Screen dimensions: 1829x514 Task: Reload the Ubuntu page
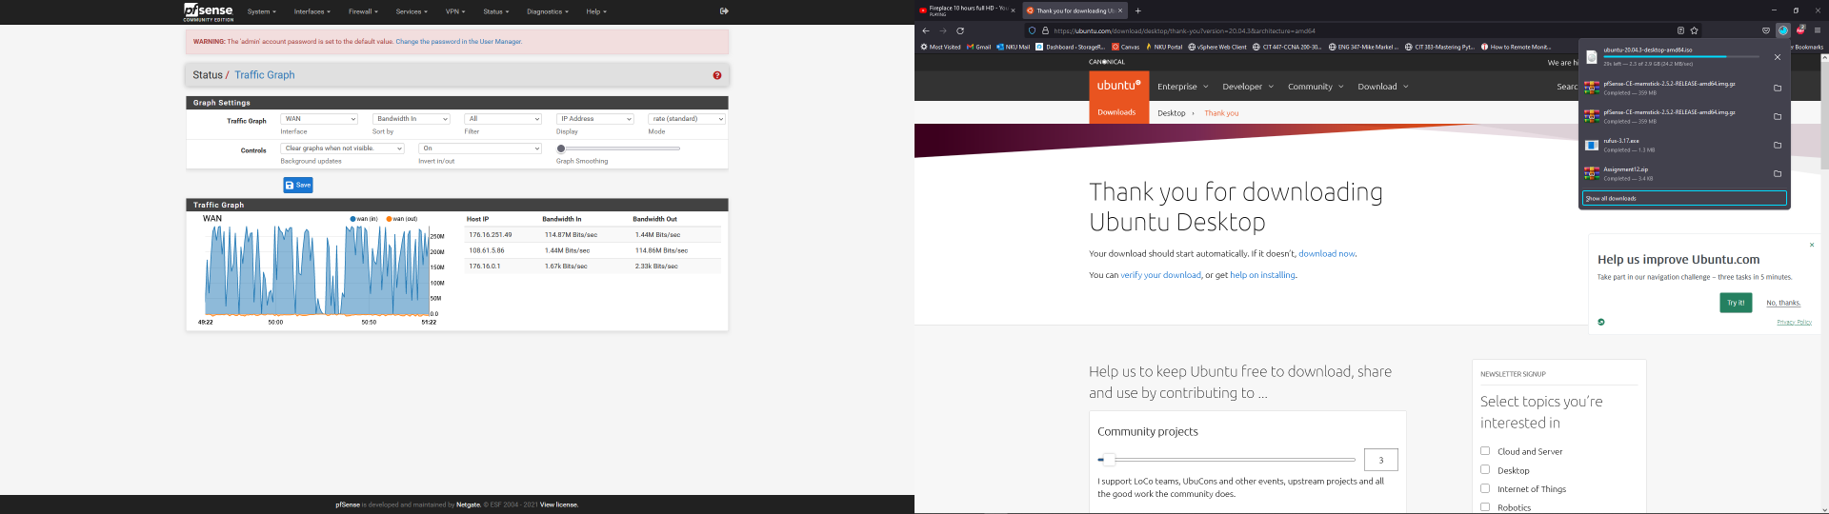click(960, 30)
